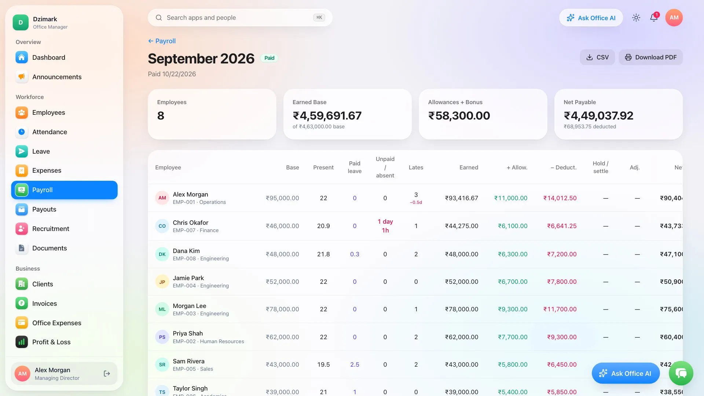Click the AM profile avatar in header

(674, 18)
